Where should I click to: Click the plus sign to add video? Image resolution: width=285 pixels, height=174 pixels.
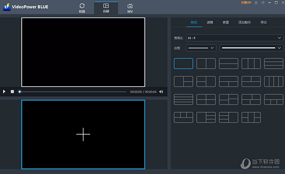[x=83, y=135]
